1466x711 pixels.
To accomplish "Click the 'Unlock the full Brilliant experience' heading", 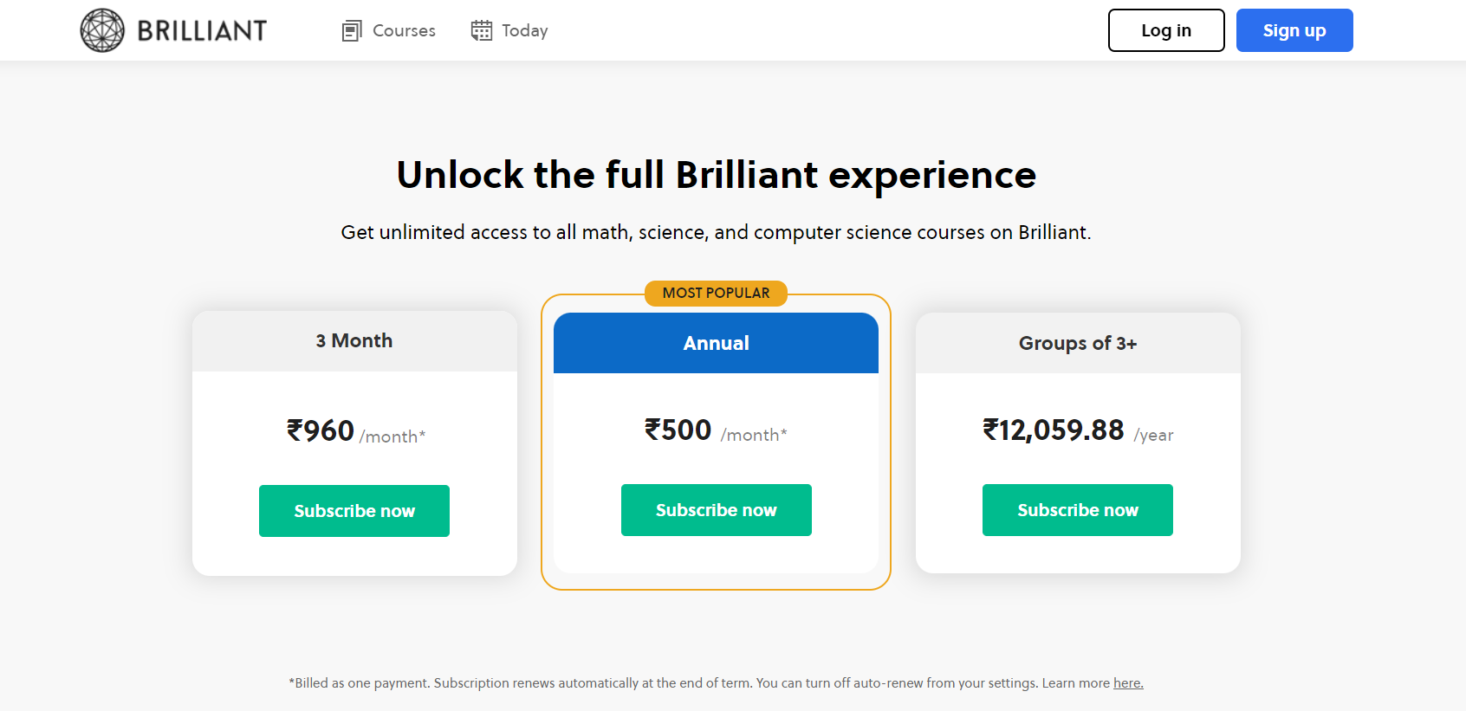I will [716, 175].
